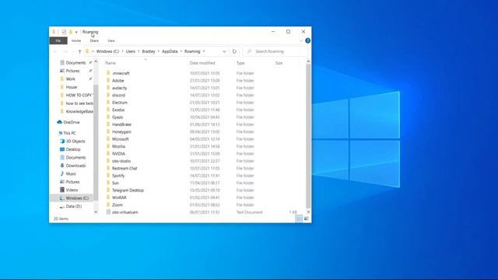Select the obs-studio folder

tap(121, 161)
